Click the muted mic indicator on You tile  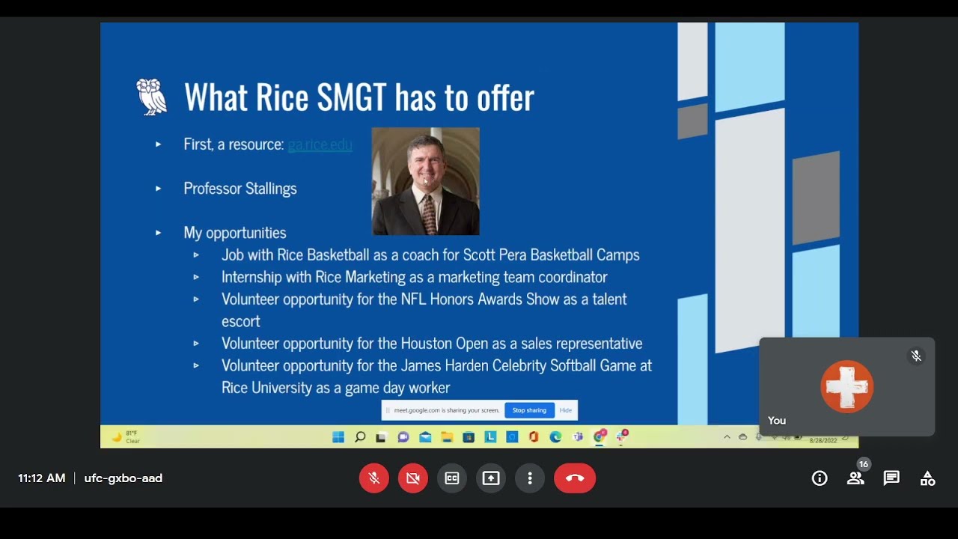(x=916, y=356)
